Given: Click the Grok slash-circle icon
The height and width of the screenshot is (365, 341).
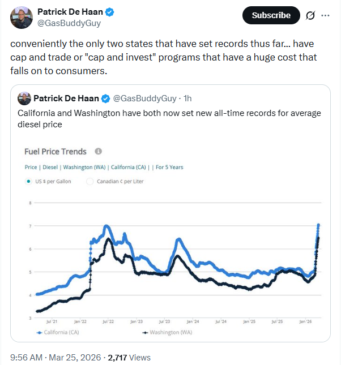Looking at the screenshot, I should [x=310, y=16].
